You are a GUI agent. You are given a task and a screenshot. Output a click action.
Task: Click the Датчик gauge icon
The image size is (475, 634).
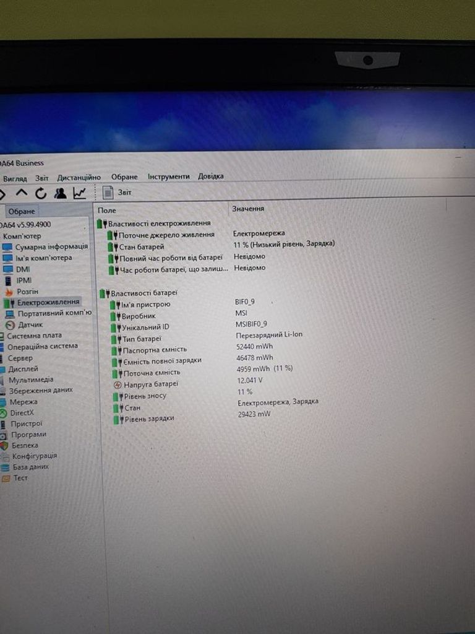point(11,325)
